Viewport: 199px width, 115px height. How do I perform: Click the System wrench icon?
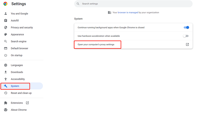click(6, 86)
